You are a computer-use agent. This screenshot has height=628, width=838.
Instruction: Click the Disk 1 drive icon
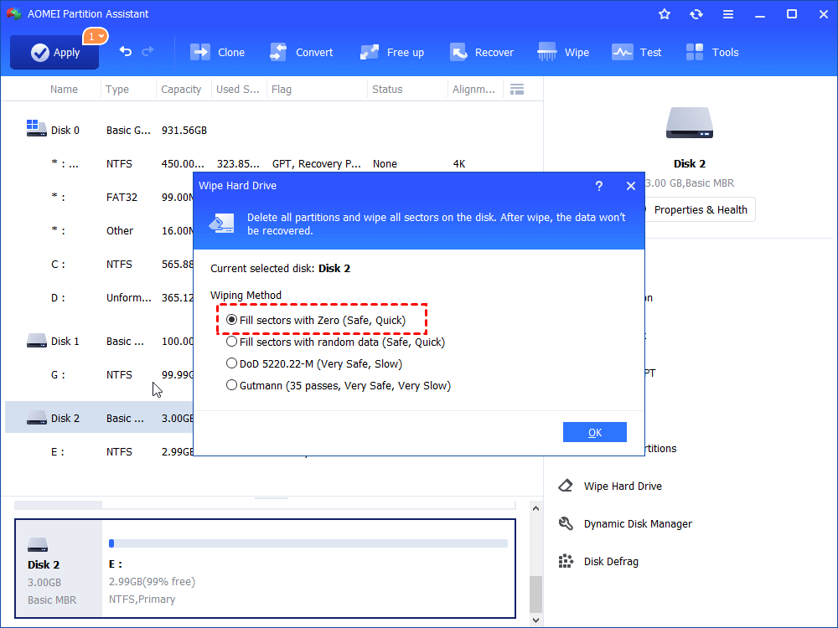[x=36, y=341]
